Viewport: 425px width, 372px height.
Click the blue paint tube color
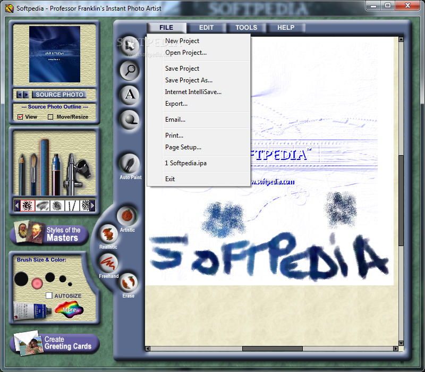(32, 311)
